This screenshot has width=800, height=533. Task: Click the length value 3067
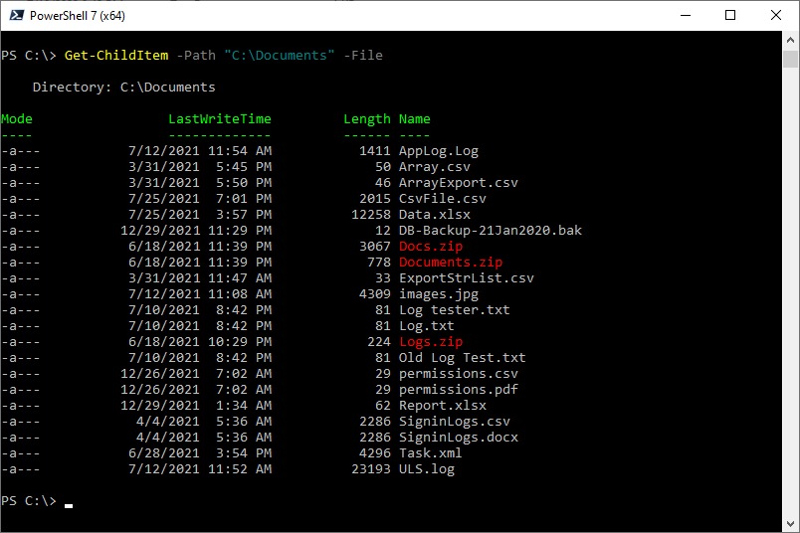tap(375, 246)
